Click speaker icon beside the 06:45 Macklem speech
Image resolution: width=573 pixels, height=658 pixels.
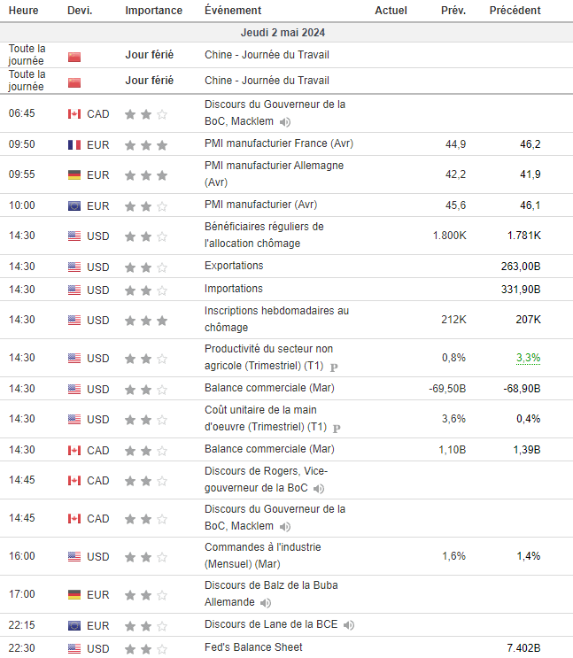pyautogui.click(x=285, y=122)
